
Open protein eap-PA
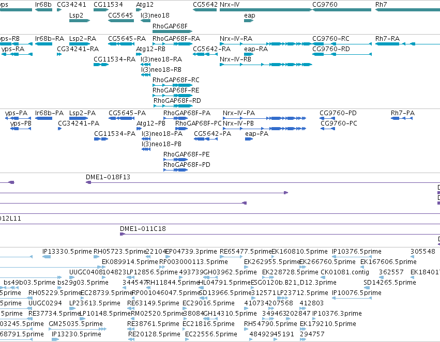point(256,134)
